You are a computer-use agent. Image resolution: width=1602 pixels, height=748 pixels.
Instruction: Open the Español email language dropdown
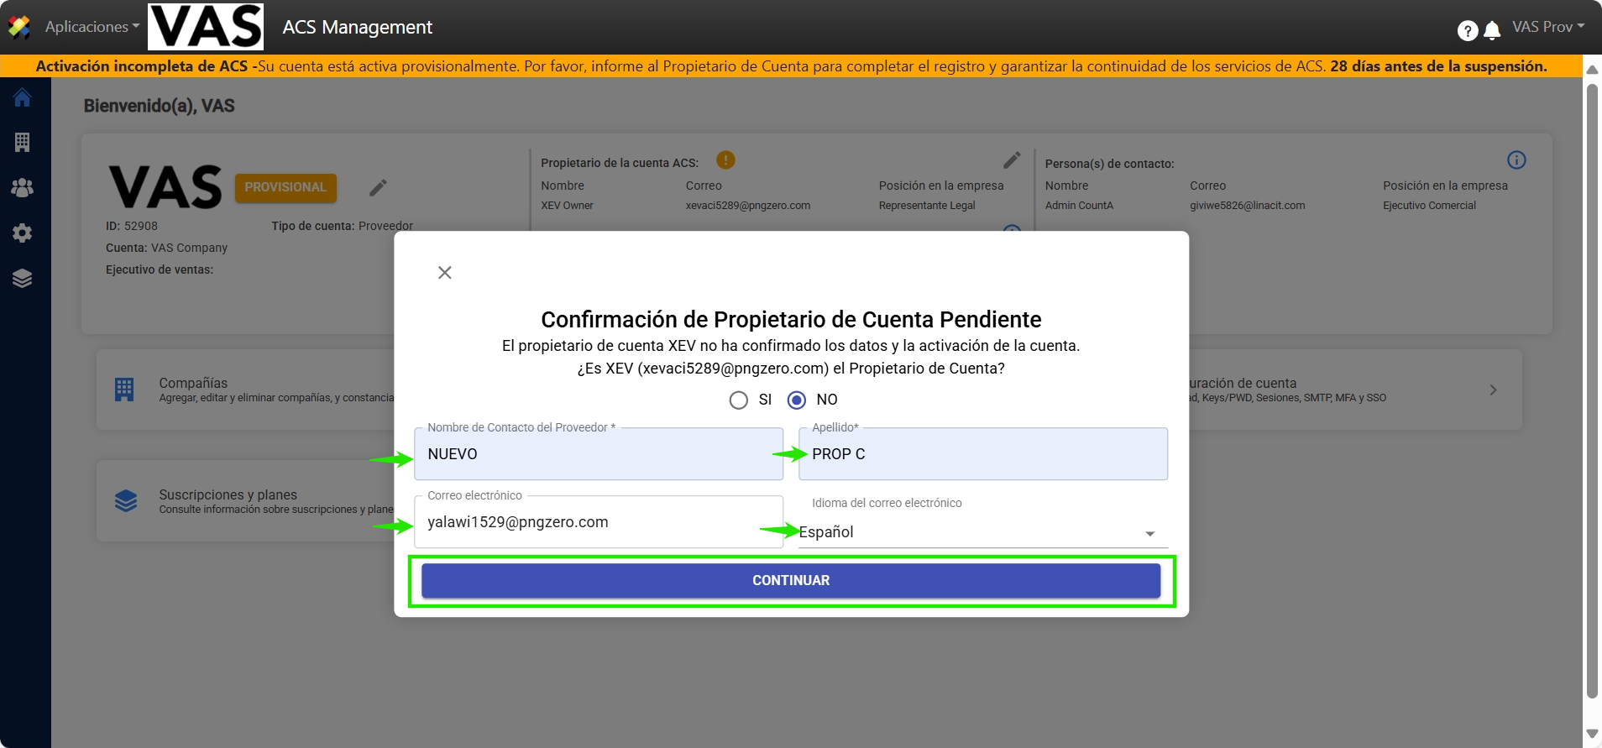(x=982, y=532)
